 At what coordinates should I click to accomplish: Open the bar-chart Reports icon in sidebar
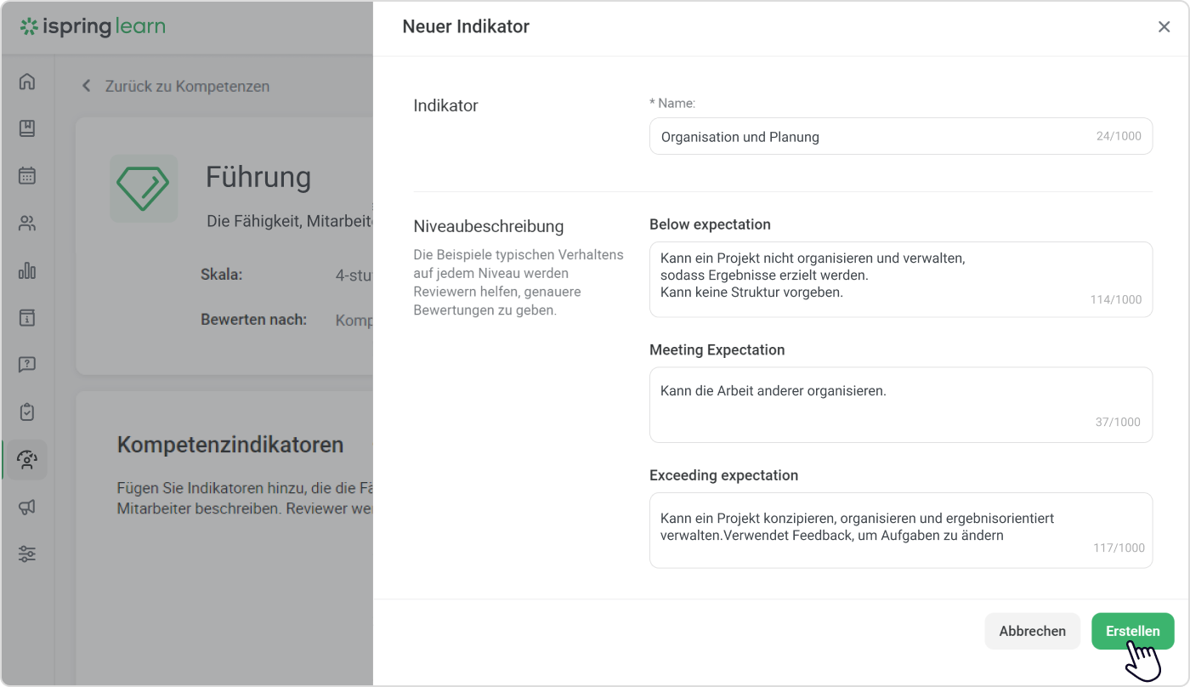pos(27,270)
